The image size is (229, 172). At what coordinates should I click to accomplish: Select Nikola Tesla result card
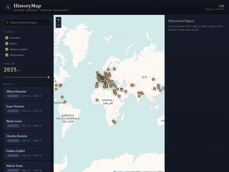(x=27, y=167)
